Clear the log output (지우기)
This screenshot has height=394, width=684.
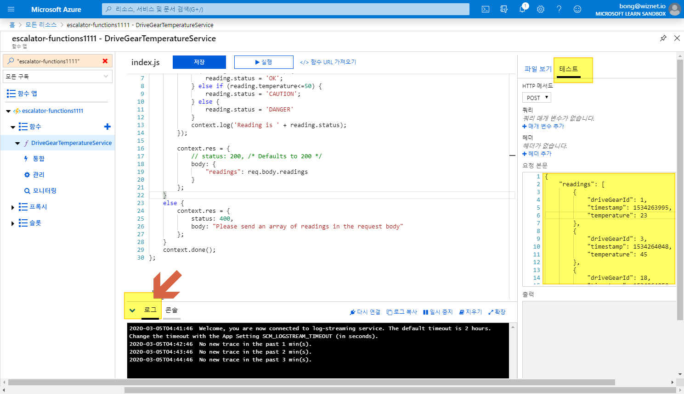[470, 312]
